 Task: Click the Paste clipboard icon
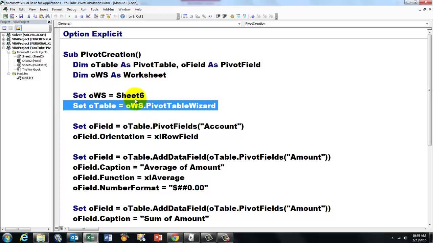(x=41, y=16)
